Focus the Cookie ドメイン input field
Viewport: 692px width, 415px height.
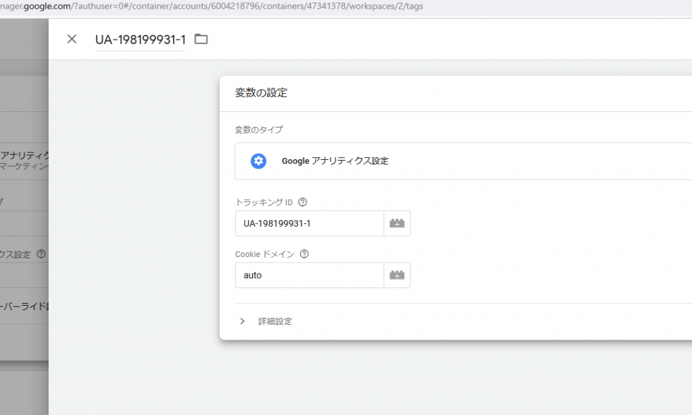tap(310, 275)
